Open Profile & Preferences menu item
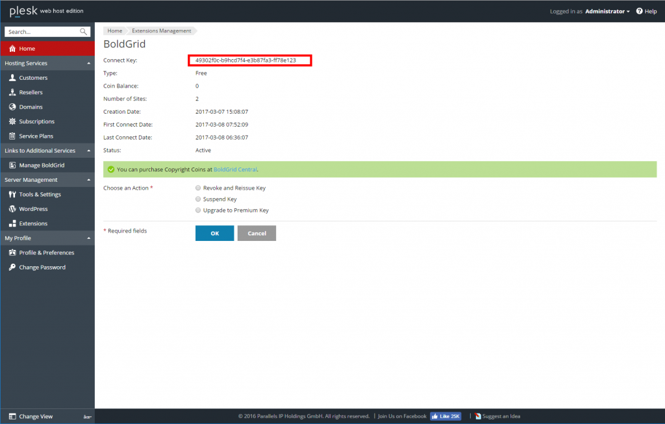The height and width of the screenshot is (424, 665). pyautogui.click(x=47, y=253)
